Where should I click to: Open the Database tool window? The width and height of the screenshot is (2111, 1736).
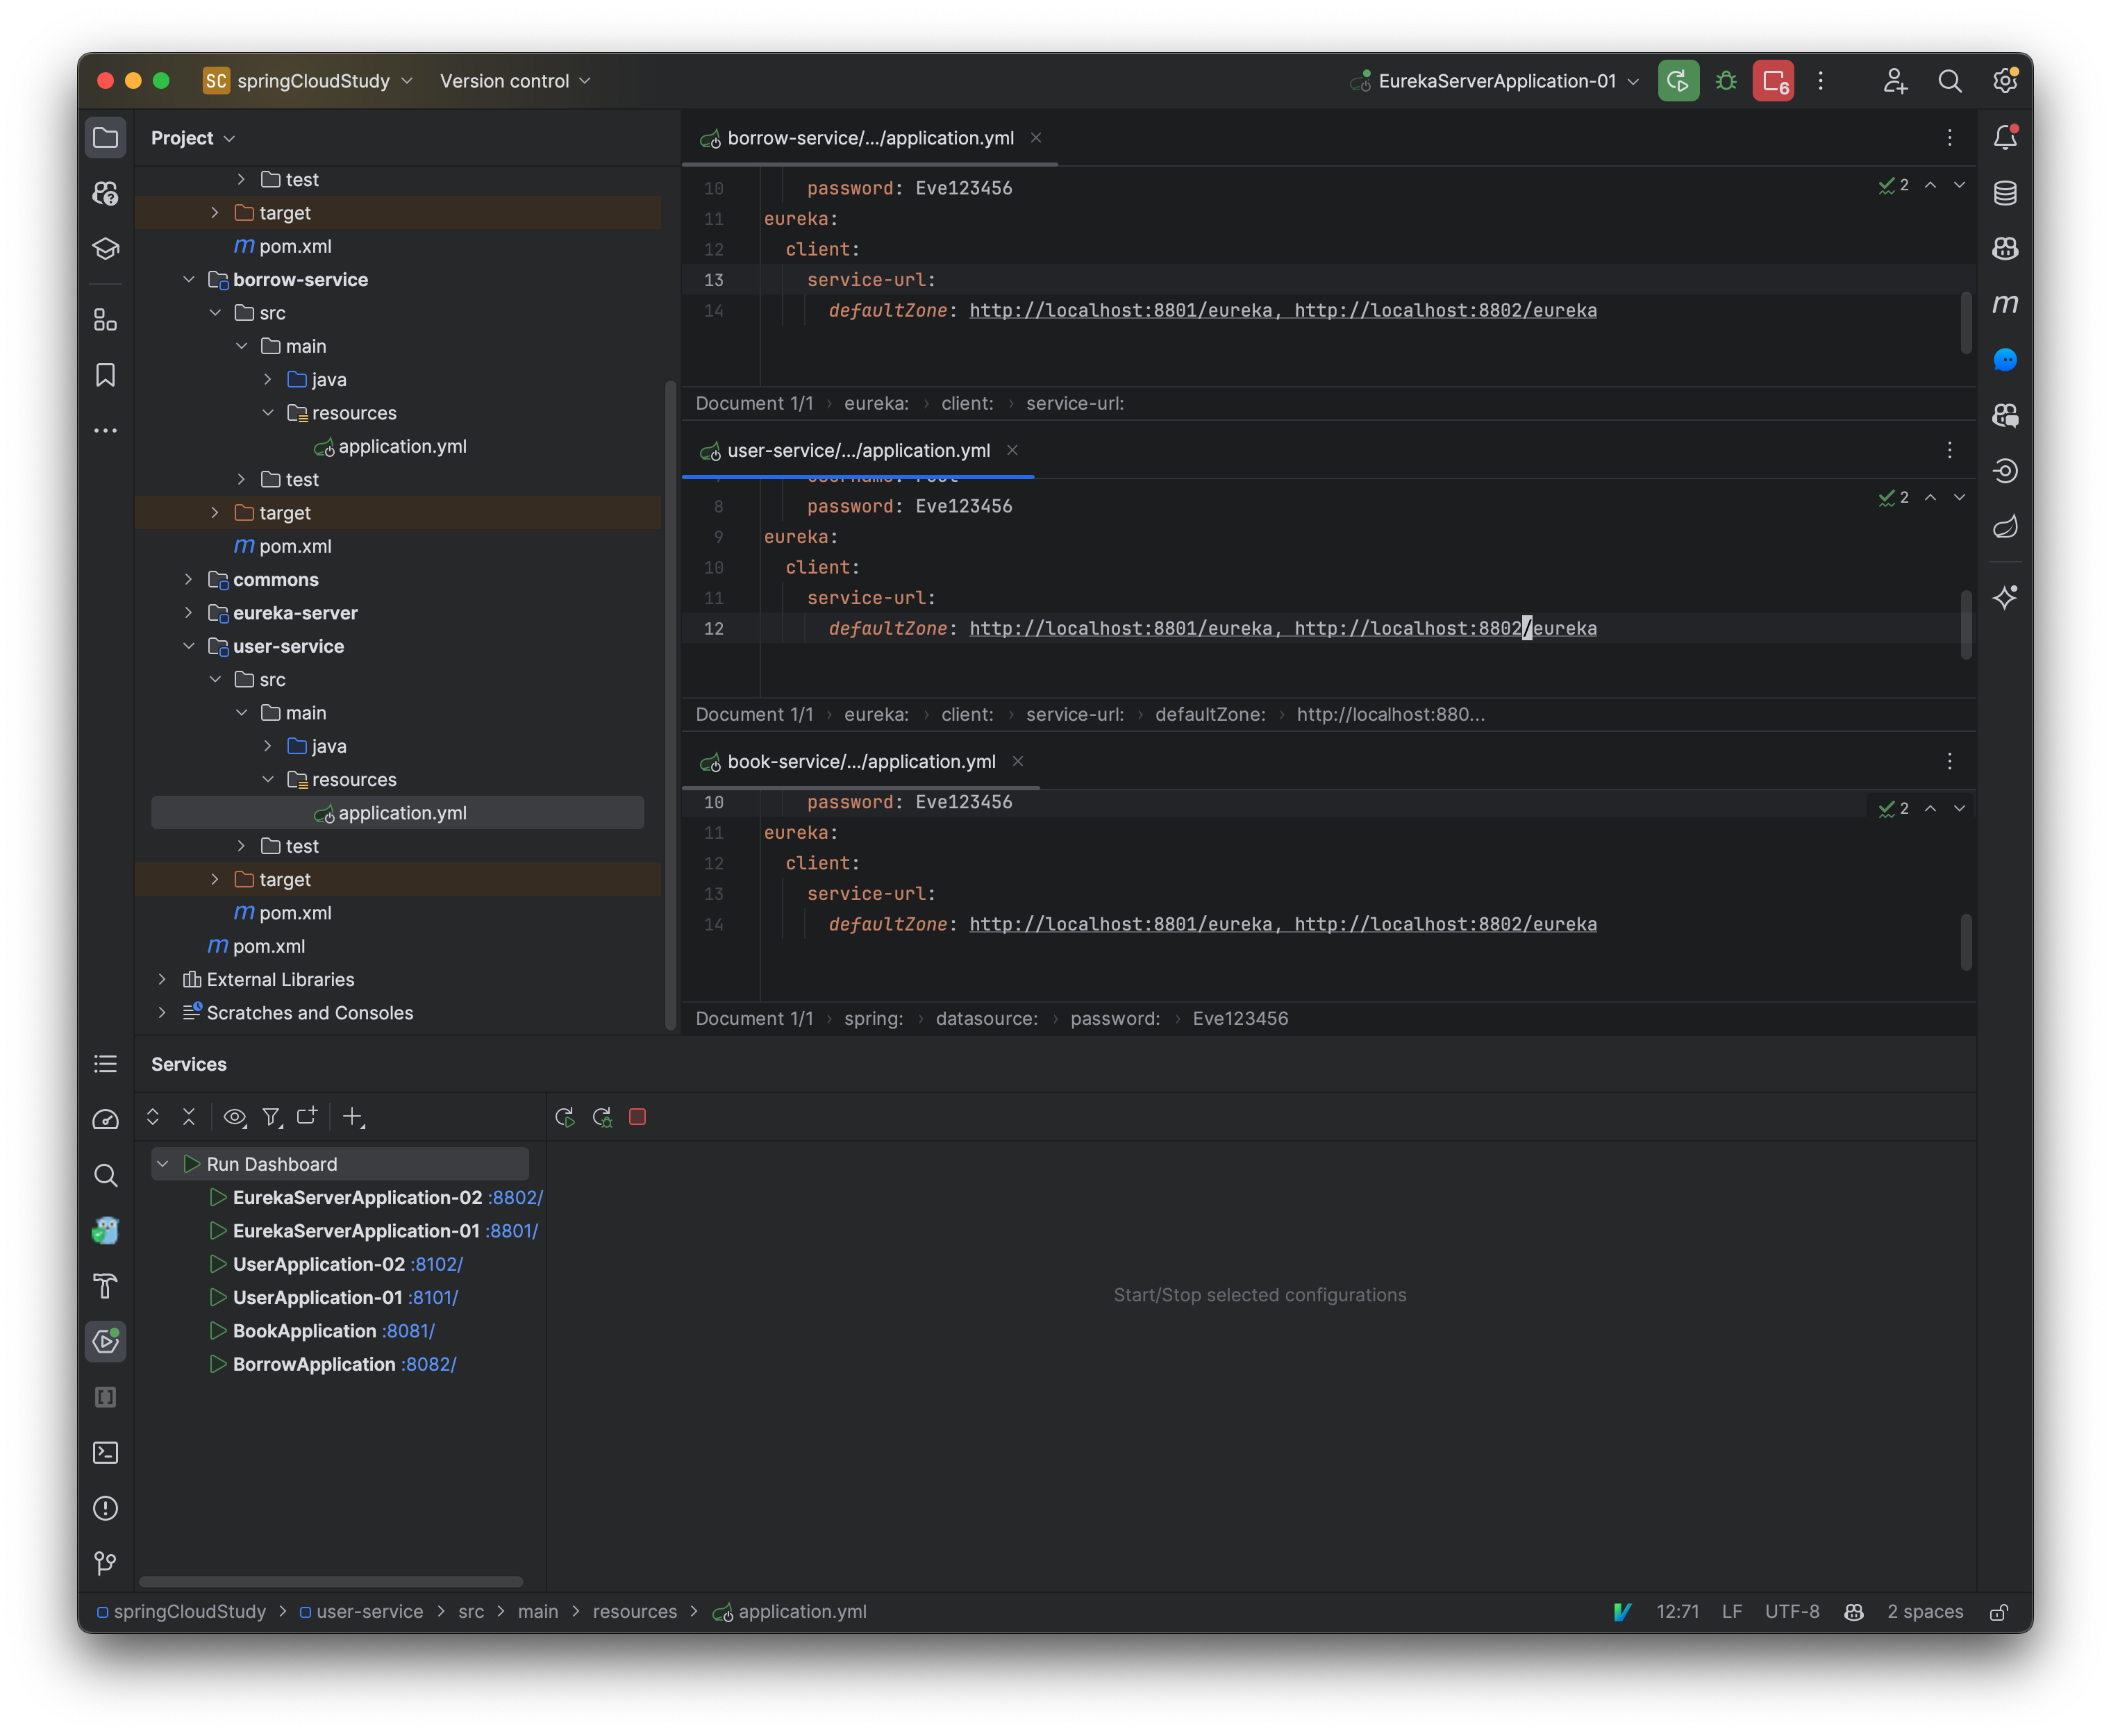[2004, 193]
